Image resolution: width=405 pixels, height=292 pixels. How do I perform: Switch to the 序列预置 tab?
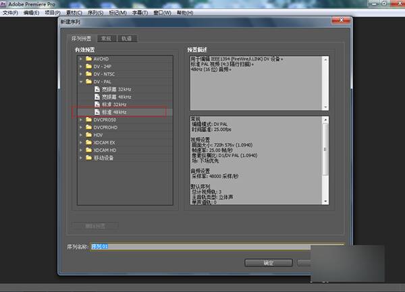82,38
